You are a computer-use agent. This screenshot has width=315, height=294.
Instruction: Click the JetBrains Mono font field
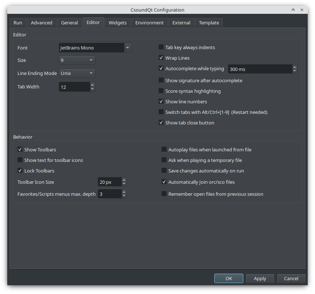point(92,48)
